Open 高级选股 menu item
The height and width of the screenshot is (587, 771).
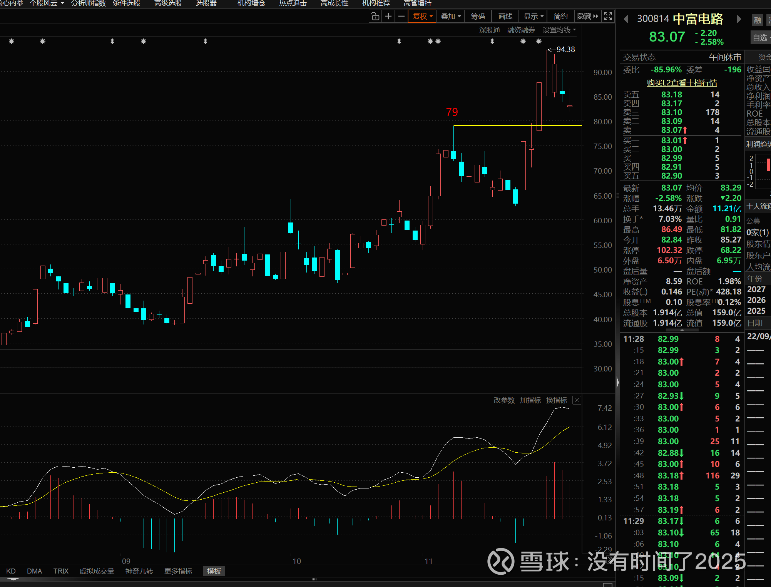click(x=168, y=3)
